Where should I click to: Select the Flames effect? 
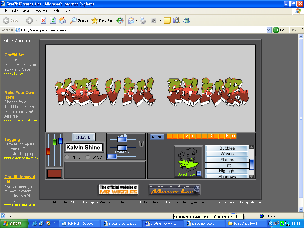pos(227,159)
